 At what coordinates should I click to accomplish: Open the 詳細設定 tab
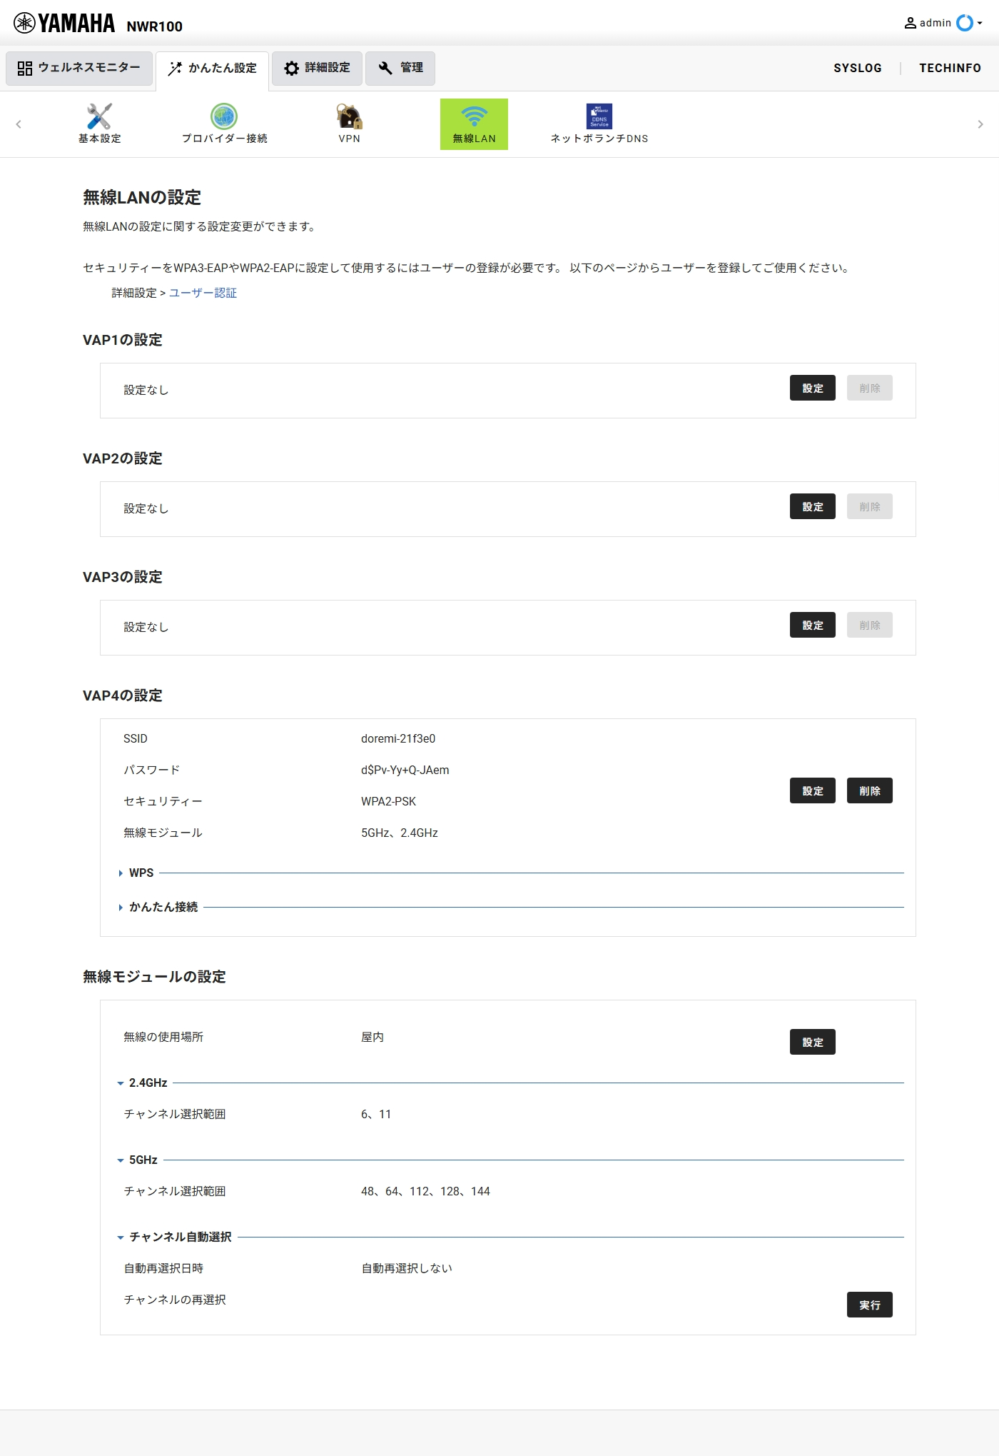[317, 68]
